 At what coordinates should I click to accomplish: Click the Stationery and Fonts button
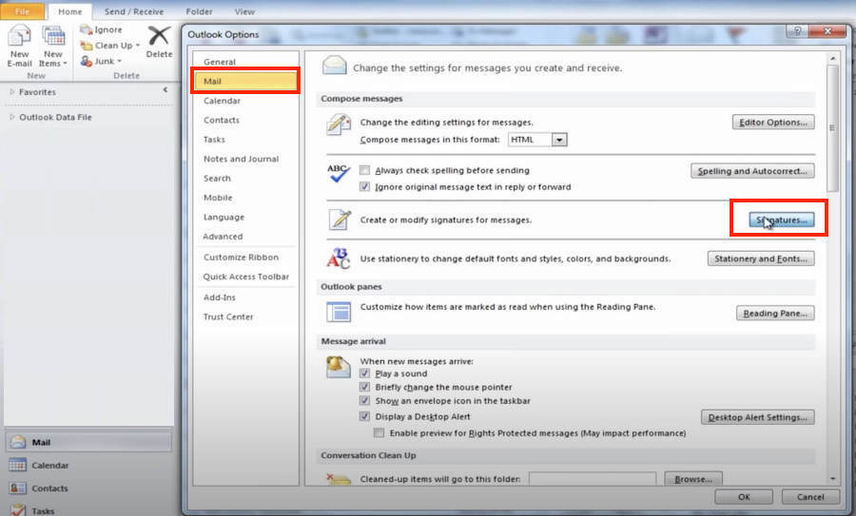pyautogui.click(x=761, y=258)
